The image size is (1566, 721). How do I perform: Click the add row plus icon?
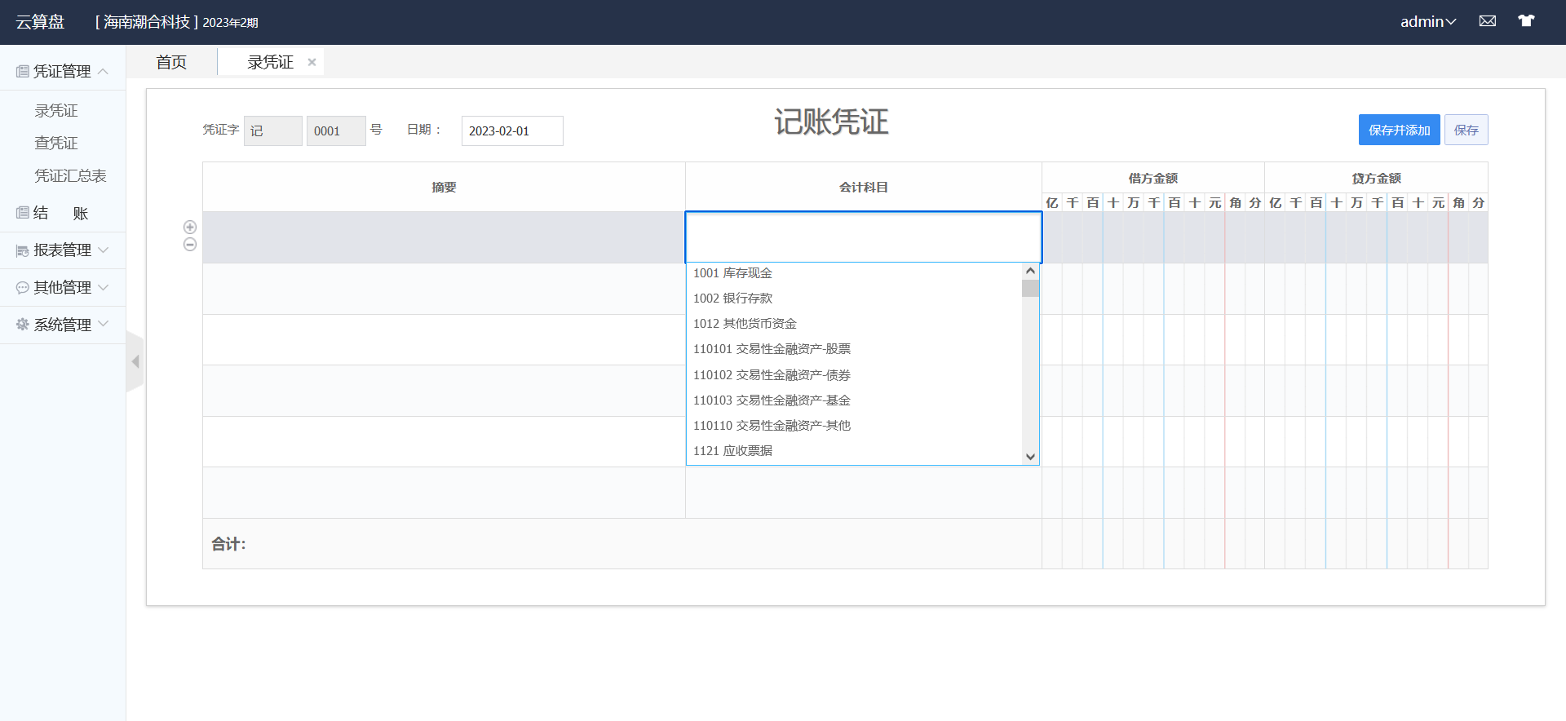pyautogui.click(x=190, y=227)
